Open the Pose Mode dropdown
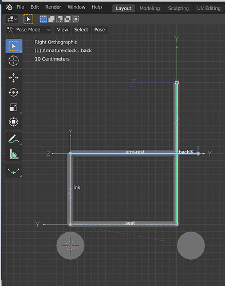 tap(29, 30)
